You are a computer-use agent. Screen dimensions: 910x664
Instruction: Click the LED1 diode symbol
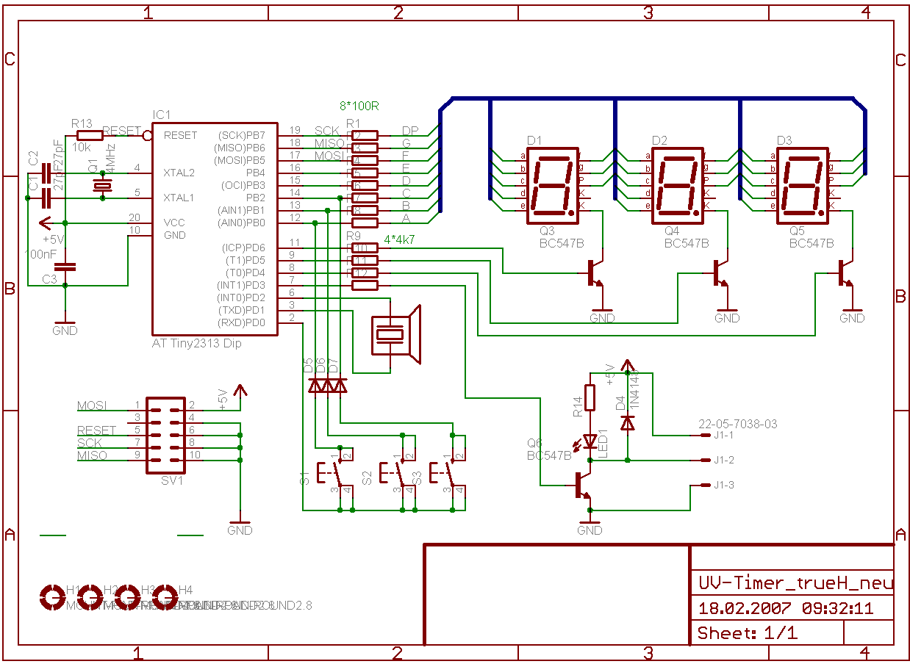[590, 442]
